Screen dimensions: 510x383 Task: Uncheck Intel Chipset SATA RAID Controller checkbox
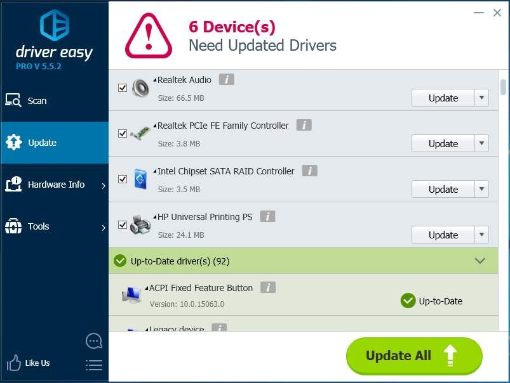pyautogui.click(x=123, y=179)
